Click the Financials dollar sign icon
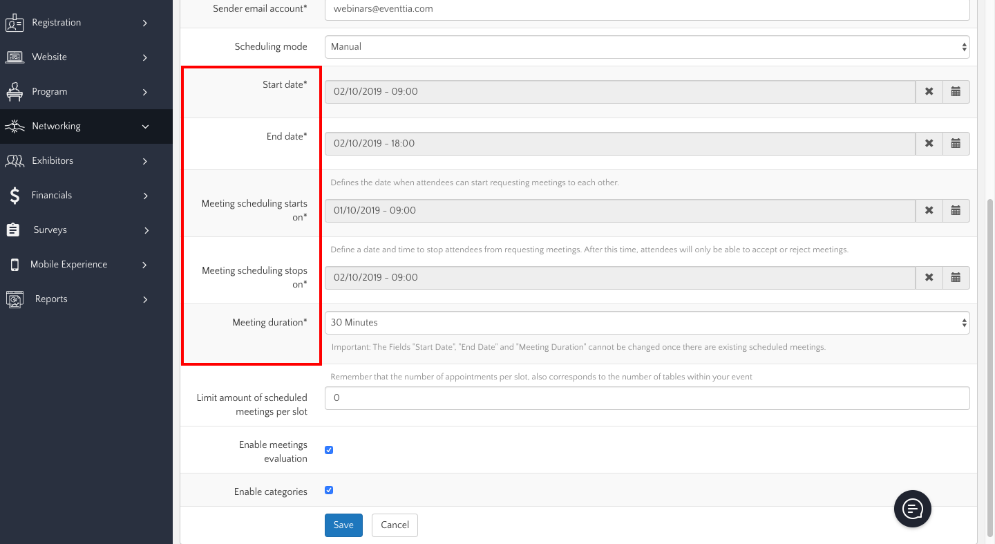 click(15, 196)
